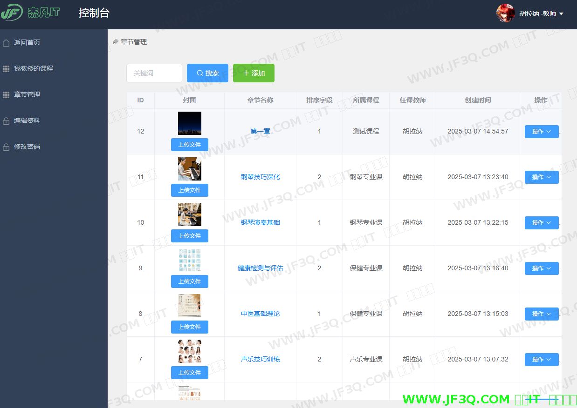577x408 pixels.
Task: Expand 操作 dropdown for 第一章 row
Action: [x=541, y=132]
